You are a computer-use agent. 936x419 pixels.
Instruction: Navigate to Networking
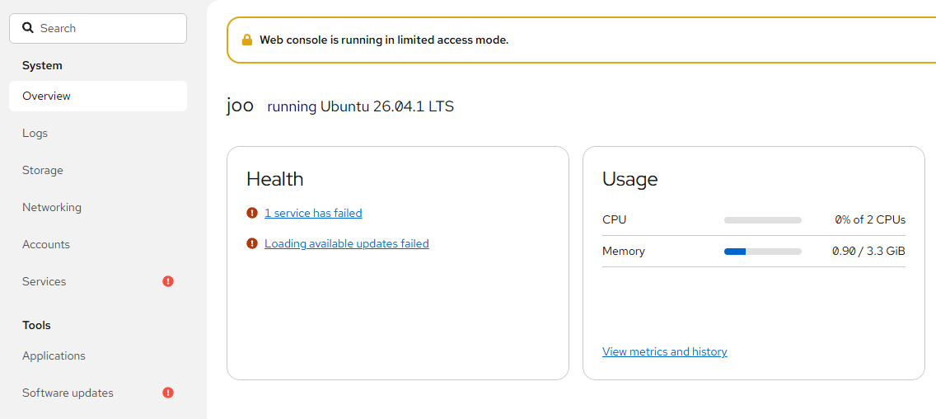pyautogui.click(x=98, y=207)
